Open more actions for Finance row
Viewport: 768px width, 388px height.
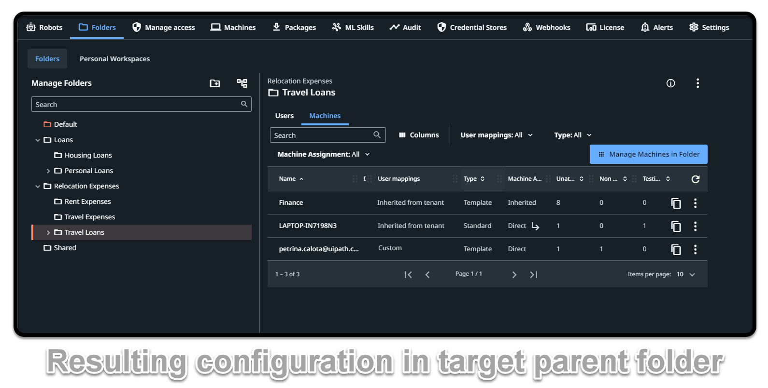[x=696, y=203]
